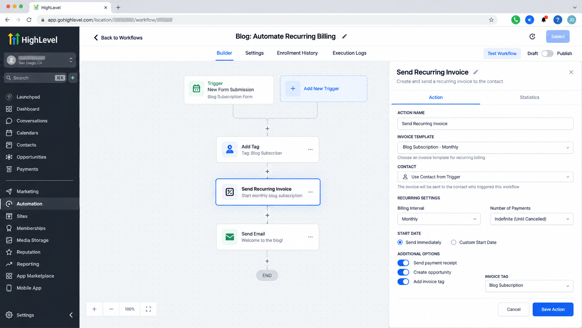Click Save Action button
This screenshot has height=328, width=582.
[x=553, y=310]
